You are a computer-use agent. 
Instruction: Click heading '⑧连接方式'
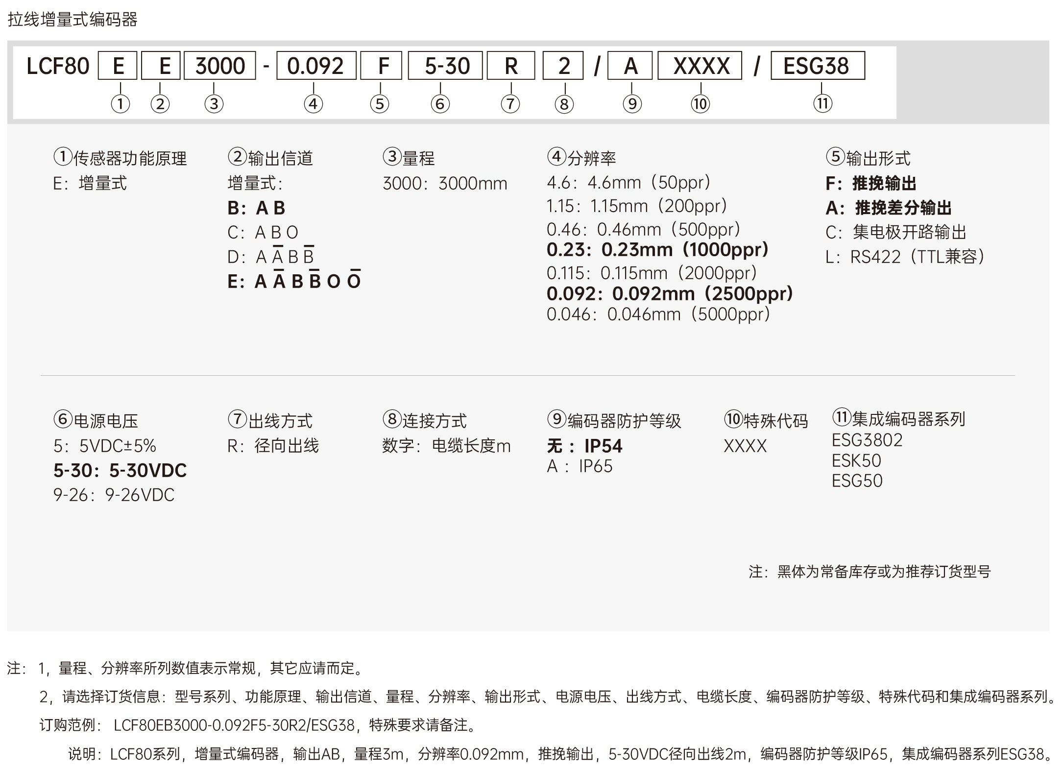(425, 420)
